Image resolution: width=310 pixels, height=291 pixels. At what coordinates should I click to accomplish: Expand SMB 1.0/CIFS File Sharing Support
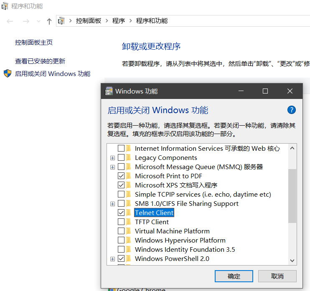tap(112, 204)
